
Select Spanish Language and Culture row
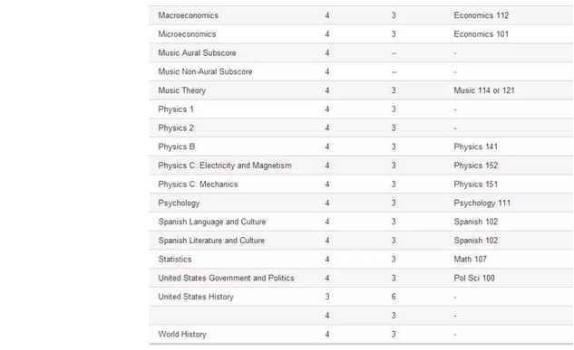pos(361,222)
